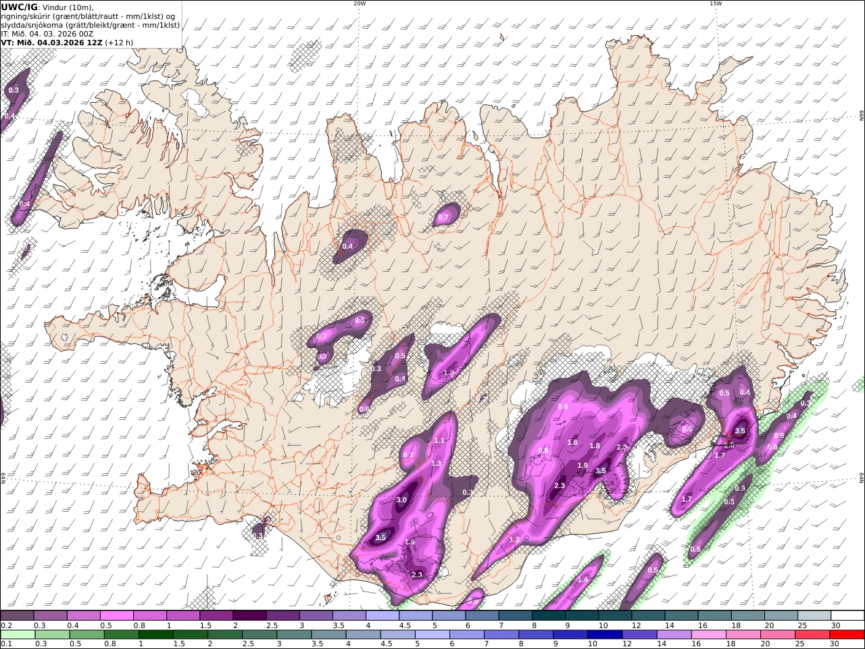Click the 30 label in the bottom legend row

[x=834, y=644]
